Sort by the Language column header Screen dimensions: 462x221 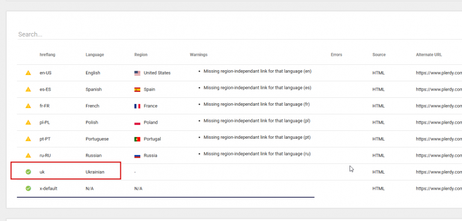[x=95, y=55]
